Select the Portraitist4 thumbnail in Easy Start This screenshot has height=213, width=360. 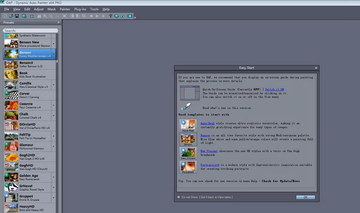click(188, 167)
